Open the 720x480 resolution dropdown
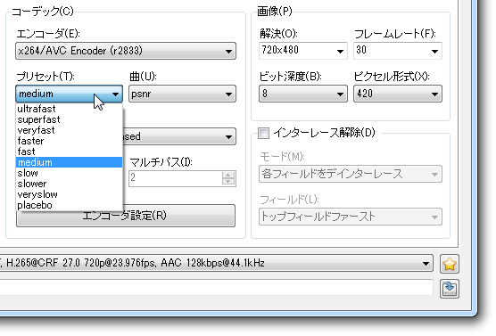Viewport: 496px width, 336px height. pyautogui.click(x=303, y=51)
